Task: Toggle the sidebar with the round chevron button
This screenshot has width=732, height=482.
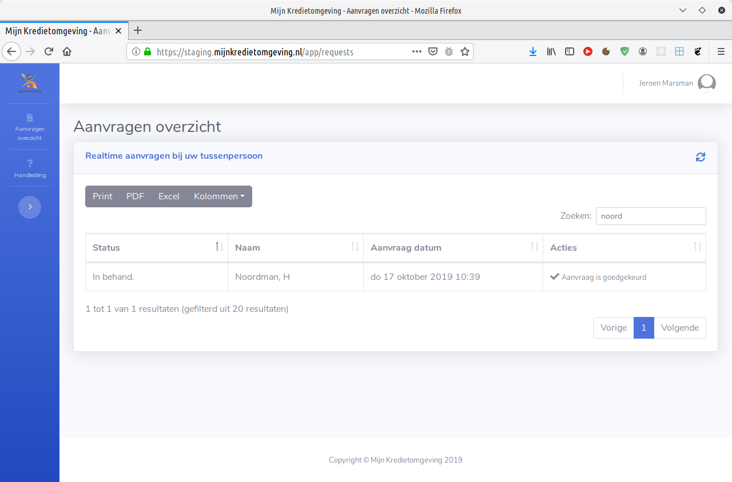Action: 30,207
